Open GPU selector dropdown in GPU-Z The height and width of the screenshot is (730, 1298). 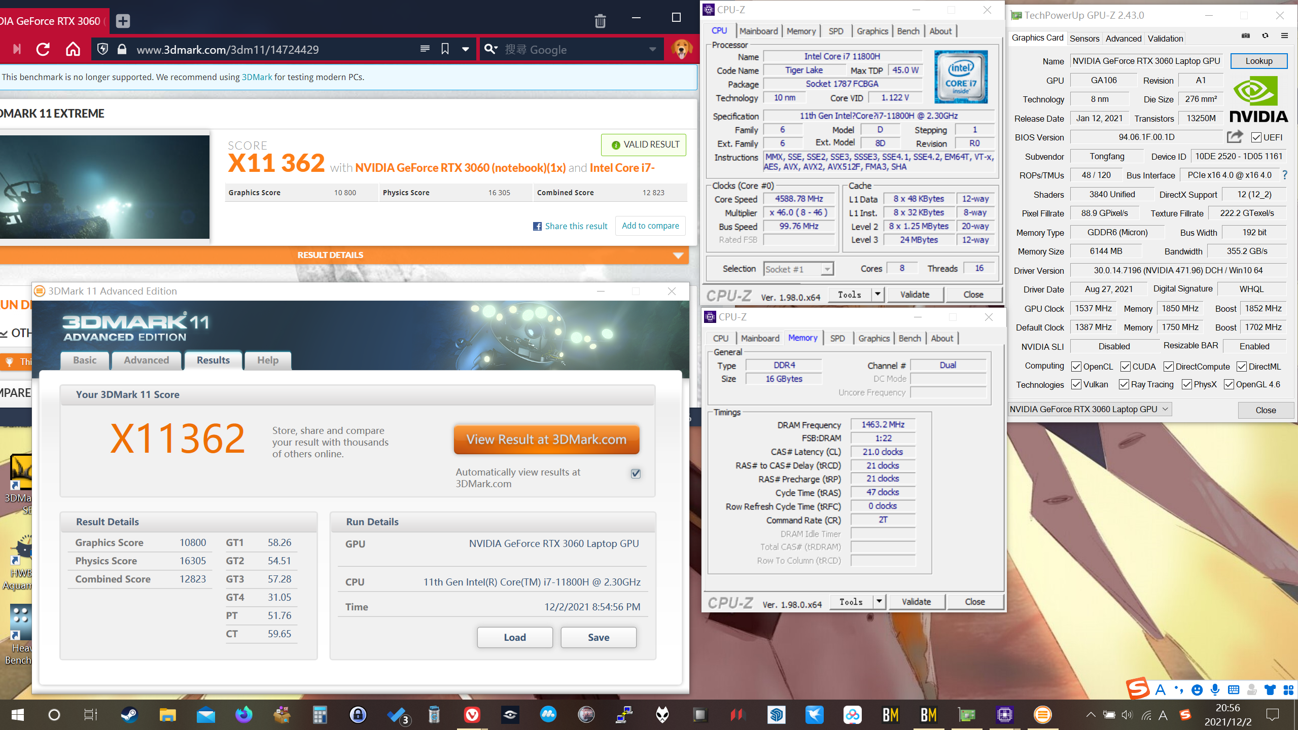pyautogui.click(x=1089, y=409)
